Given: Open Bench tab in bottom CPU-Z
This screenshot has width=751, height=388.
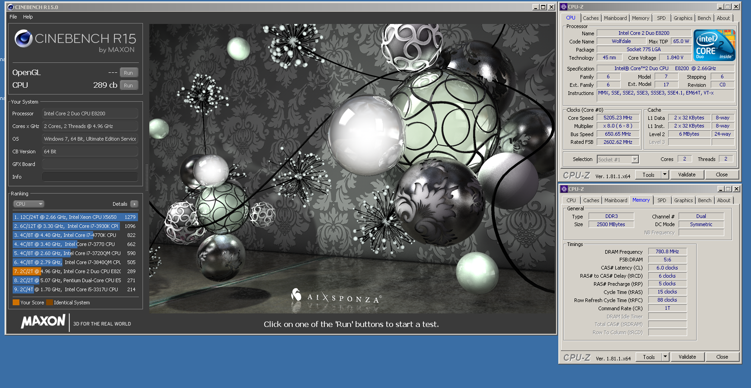Looking at the screenshot, I should point(705,200).
